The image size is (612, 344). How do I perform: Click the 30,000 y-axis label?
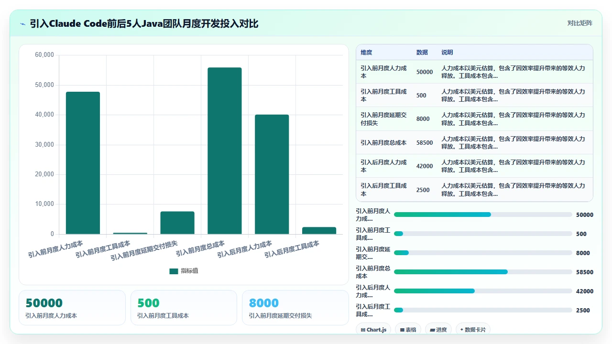point(44,145)
